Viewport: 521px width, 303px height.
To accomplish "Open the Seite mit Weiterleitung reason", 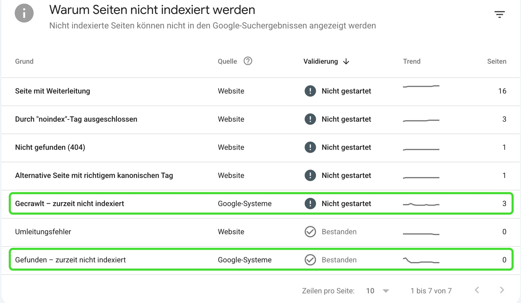I will tap(52, 91).
